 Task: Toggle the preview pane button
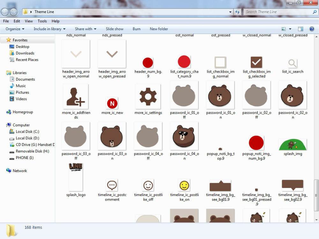click(x=300, y=29)
